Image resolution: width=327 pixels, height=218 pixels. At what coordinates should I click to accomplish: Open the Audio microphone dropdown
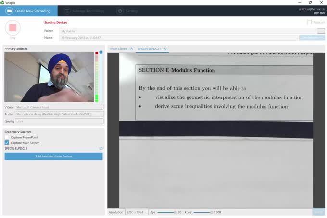59,114
